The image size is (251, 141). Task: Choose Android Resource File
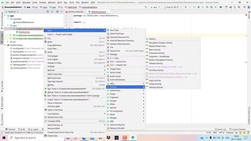click(119, 37)
